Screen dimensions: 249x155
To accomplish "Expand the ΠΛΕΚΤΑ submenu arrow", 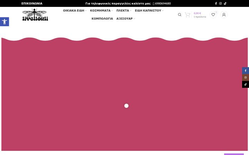I will [130, 11].
